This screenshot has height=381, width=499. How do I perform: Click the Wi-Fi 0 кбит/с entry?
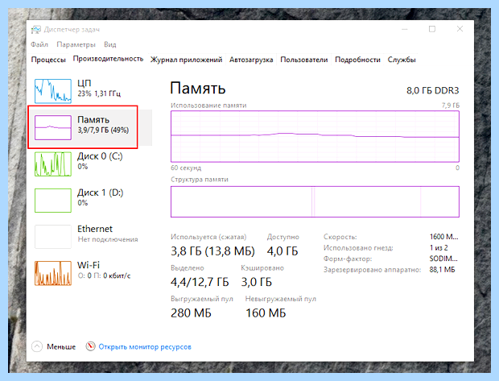coord(104,270)
